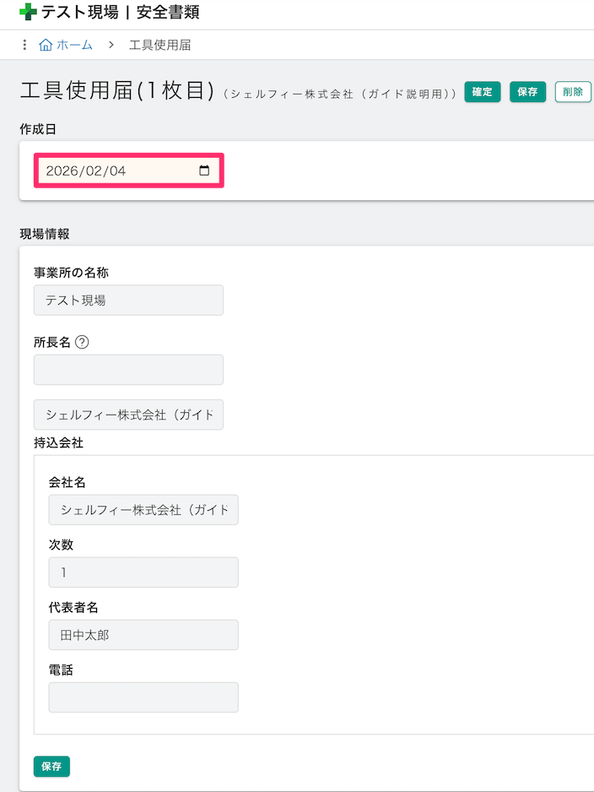Viewport: 594px width, 792px height.
Task: Click the 工具使用届 breadcrumb item
Action: point(159,45)
